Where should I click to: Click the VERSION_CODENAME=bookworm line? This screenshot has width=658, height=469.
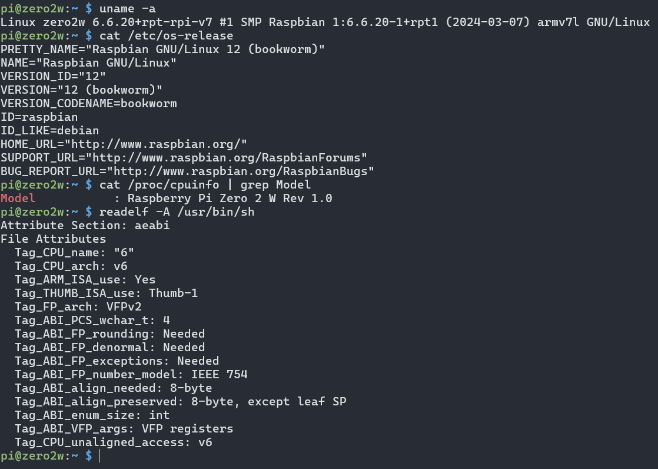(x=88, y=103)
